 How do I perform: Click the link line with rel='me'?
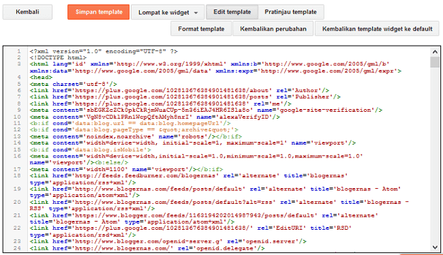tap(160, 104)
